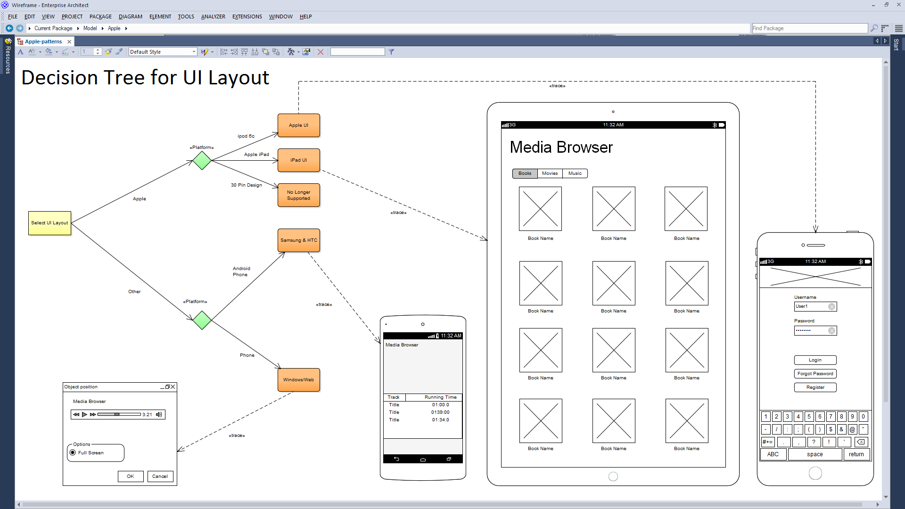Select the Samsung & HTC node
The width and height of the screenshot is (905, 509).
(x=299, y=240)
